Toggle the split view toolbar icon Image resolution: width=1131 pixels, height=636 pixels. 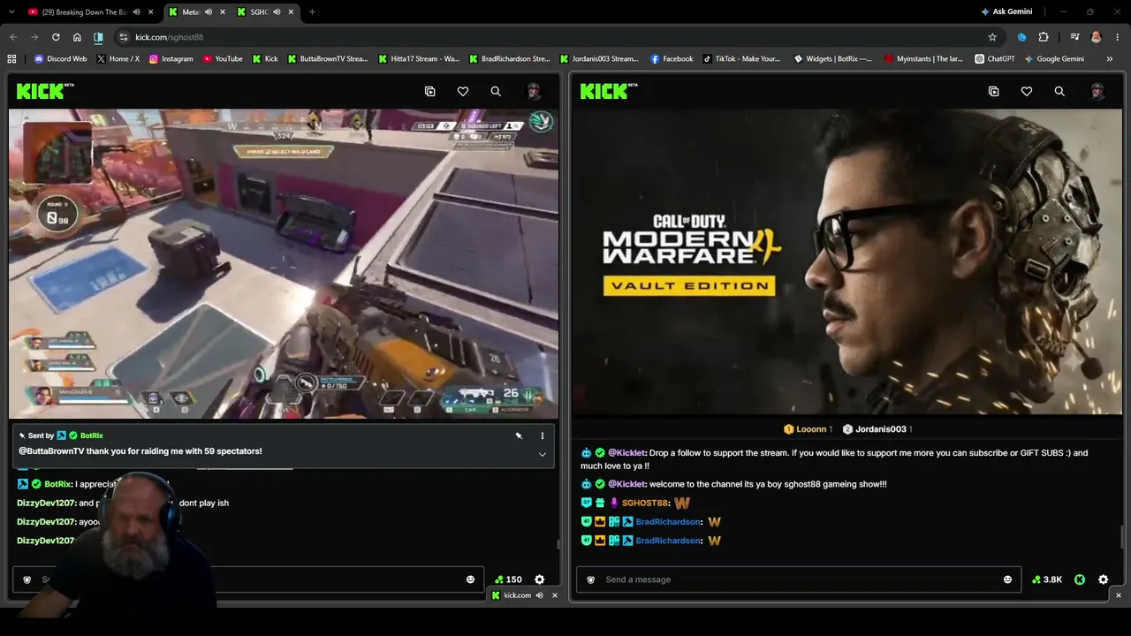coord(98,37)
